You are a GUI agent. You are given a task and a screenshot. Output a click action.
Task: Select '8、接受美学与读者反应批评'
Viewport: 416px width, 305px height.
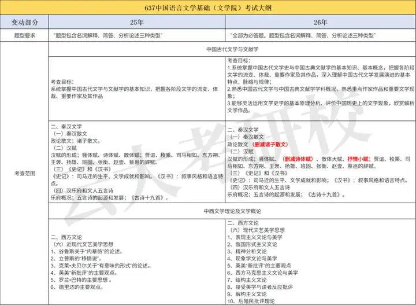[x=260, y=287]
